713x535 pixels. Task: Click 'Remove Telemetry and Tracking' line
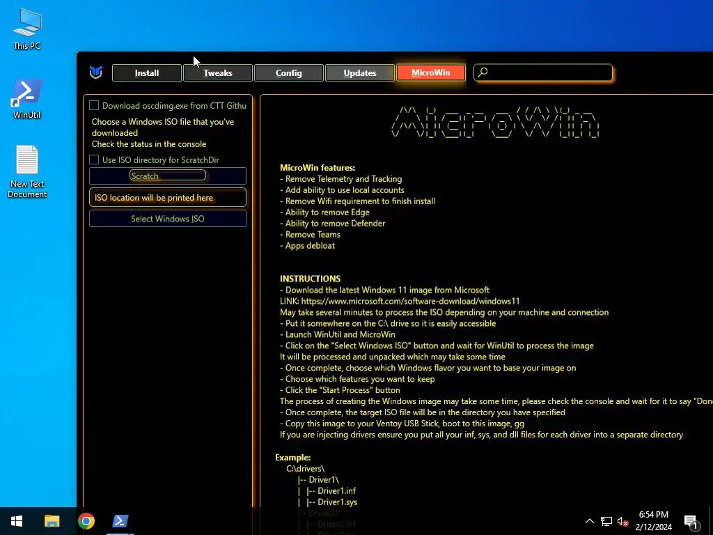tap(340, 179)
